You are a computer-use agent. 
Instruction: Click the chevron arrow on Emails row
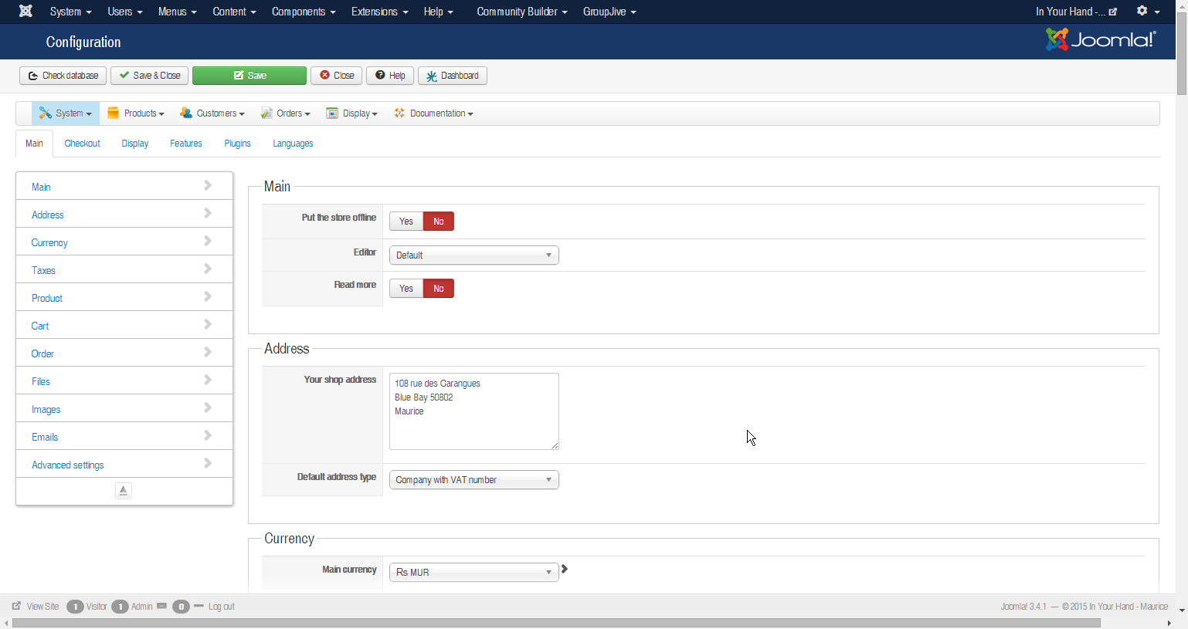[x=208, y=435]
